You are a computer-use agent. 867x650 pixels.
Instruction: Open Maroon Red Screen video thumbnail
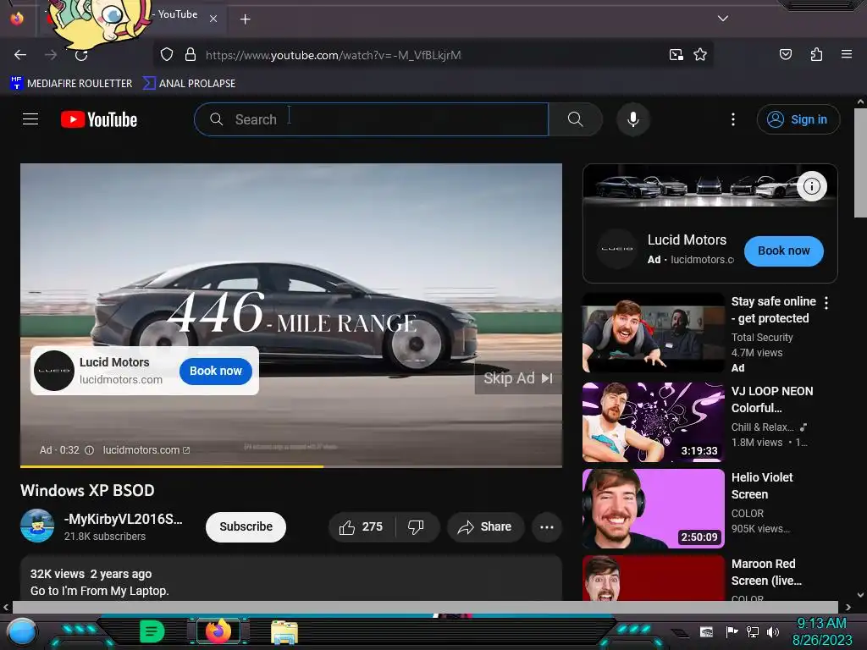[x=653, y=578]
